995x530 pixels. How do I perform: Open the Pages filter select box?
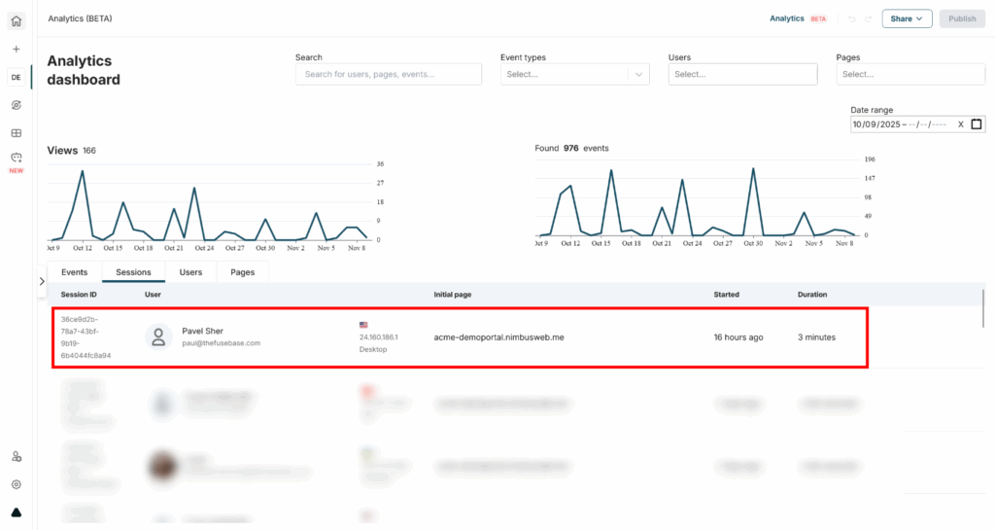tap(910, 74)
